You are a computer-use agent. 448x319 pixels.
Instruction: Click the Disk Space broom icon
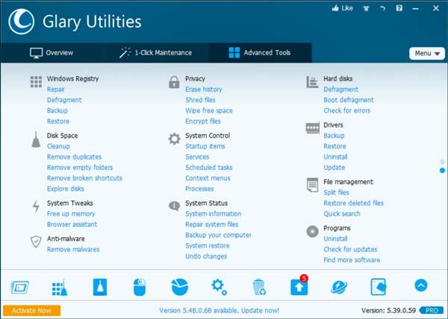point(36,139)
